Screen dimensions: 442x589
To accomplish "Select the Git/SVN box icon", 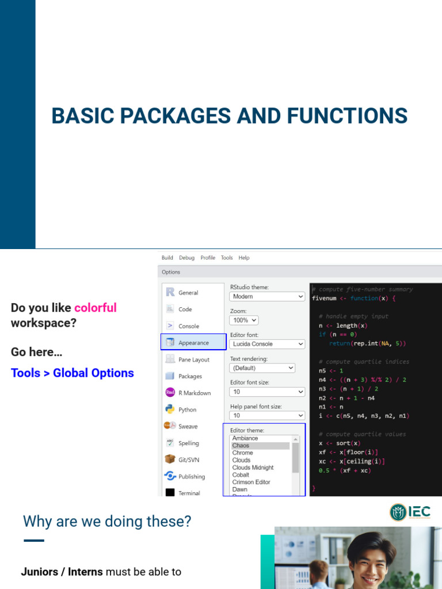I will [x=170, y=459].
